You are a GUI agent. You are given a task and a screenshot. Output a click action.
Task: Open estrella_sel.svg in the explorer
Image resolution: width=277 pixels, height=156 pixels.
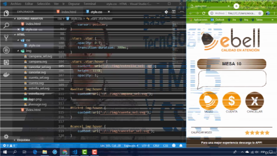(39, 88)
